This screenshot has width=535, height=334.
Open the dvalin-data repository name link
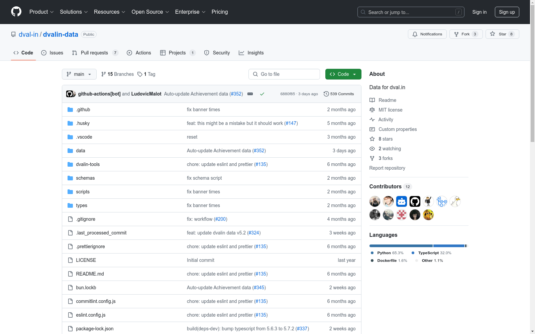pyautogui.click(x=61, y=34)
